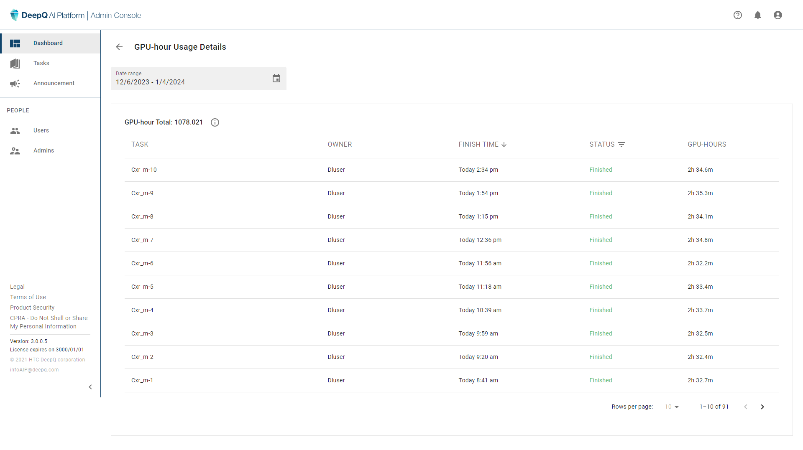803x450 pixels.
Task: Open the notifications bell
Action: coord(758,15)
